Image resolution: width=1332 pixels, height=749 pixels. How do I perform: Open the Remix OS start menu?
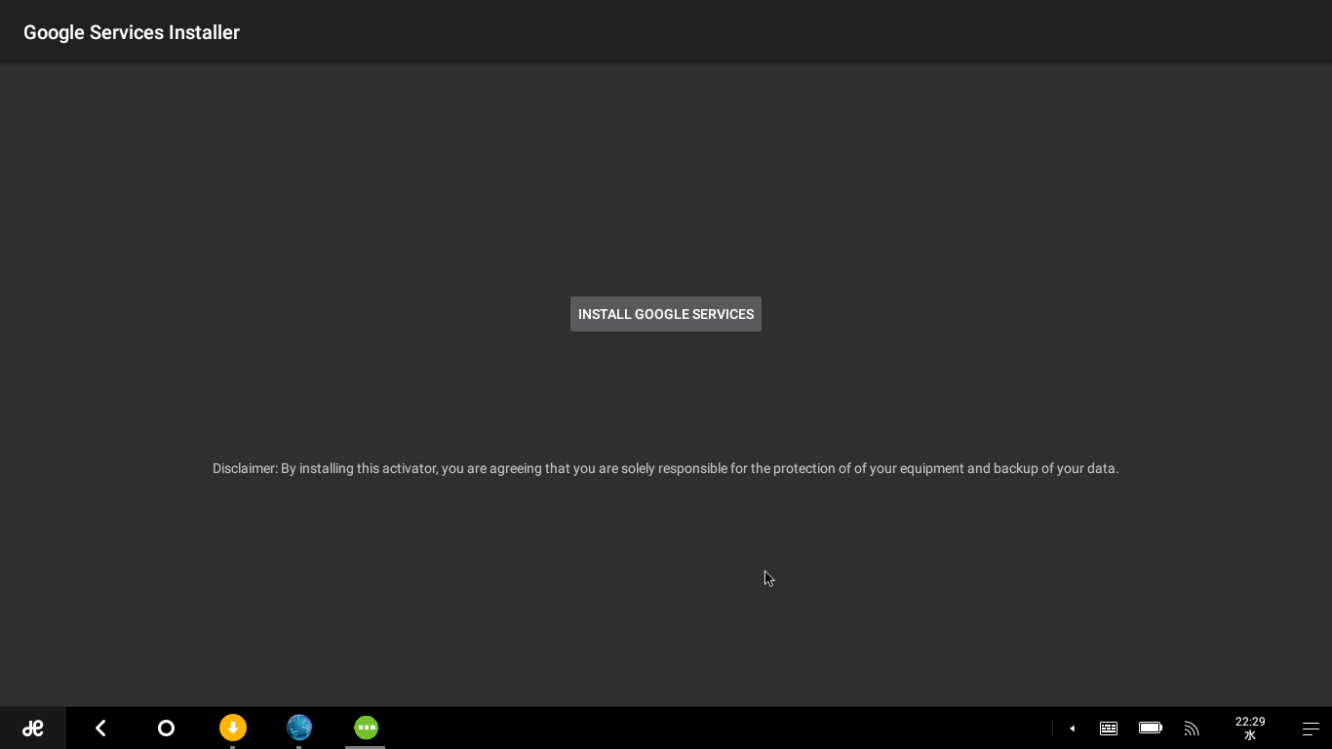33,728
